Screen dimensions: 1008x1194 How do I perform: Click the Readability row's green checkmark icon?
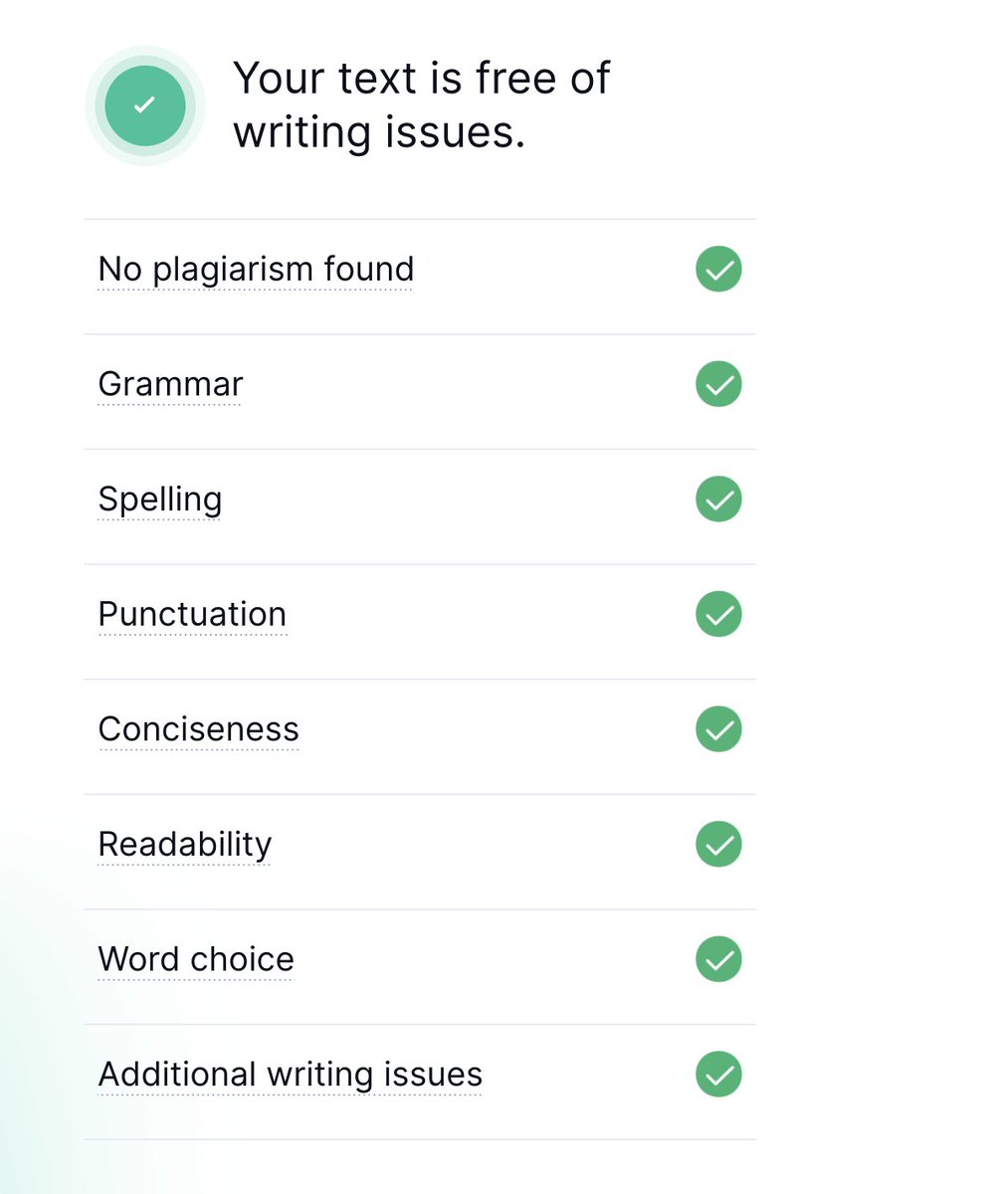718,845
